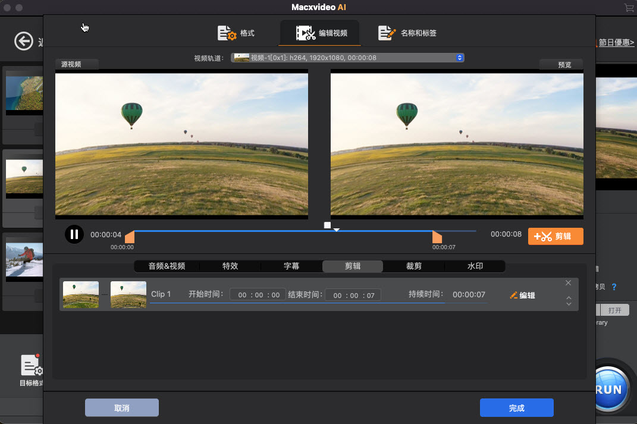This screenshot has width=637, height=424.
Task: Pause the video playback
Action: 74,234
